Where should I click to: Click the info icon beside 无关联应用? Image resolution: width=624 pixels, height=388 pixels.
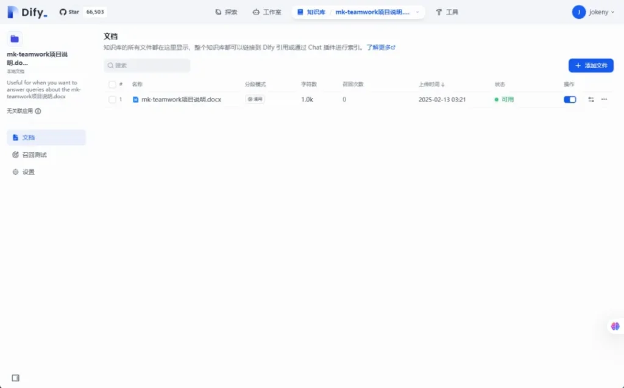pos(38,111)
